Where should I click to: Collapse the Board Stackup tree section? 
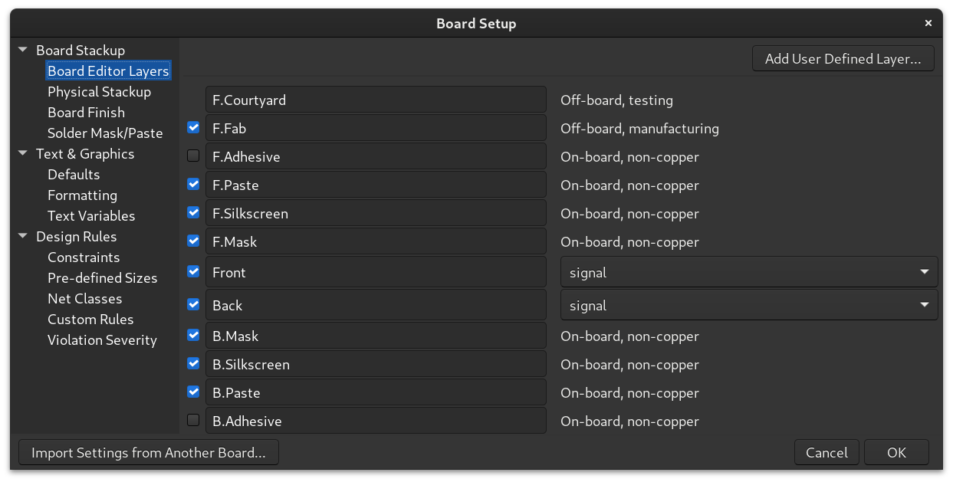pyautogui.click(x=21, y=50)
